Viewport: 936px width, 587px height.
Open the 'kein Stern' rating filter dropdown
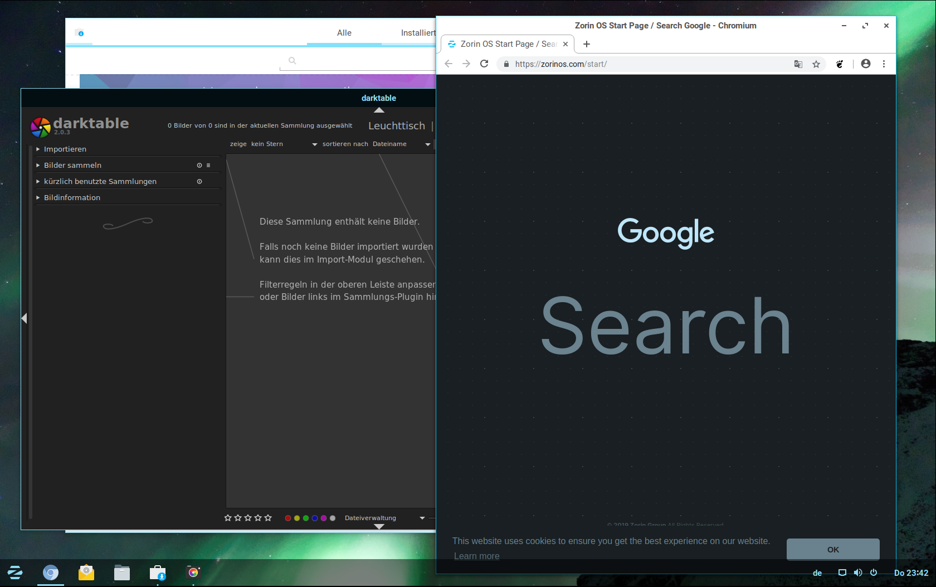284,144
